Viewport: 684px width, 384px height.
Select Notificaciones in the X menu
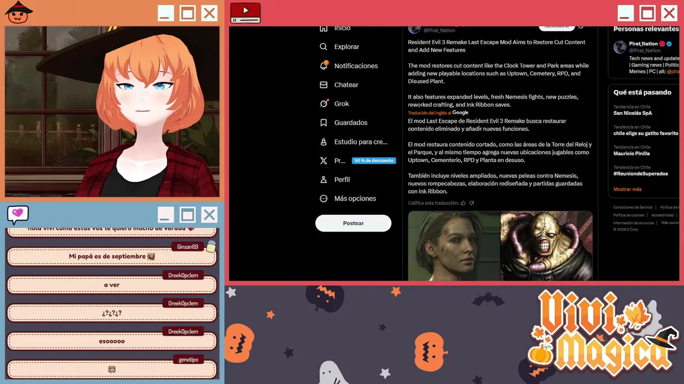pos(356,66)
